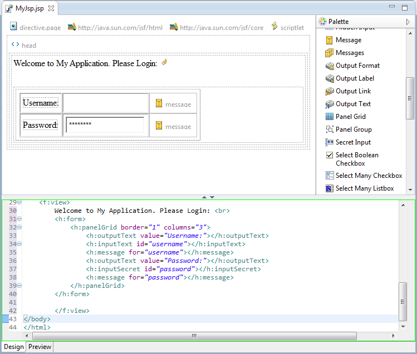This screenshot has width=417, height=354.
Task: Collapse the h:form fold on line 31
Action: [x=19, y=219]
